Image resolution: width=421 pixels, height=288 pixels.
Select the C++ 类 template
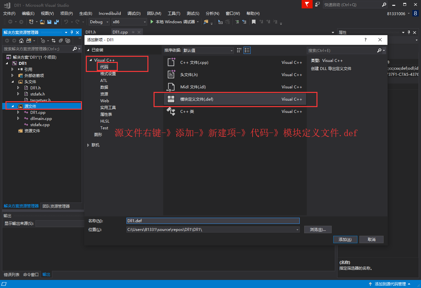click(235, 112)
